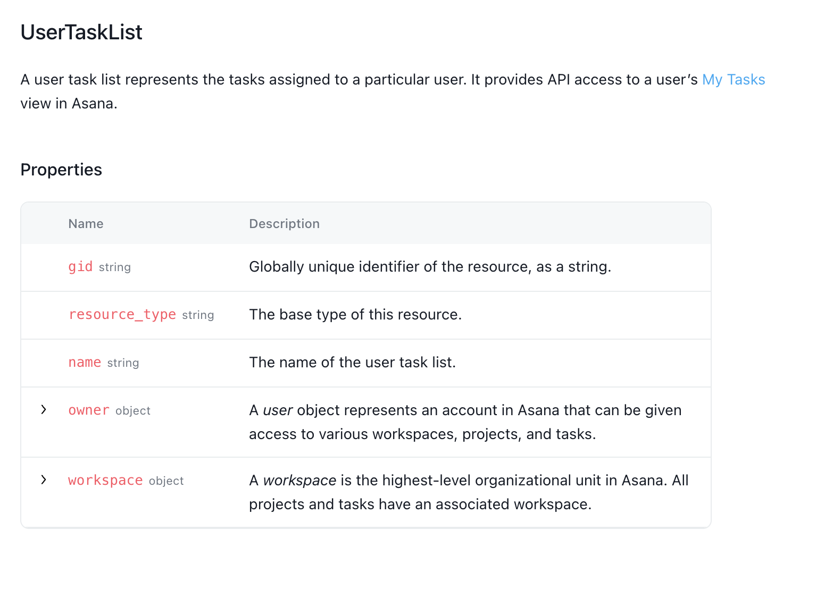
Task: Click the italic "user" word in owner description
Action: tap(278, 410)
